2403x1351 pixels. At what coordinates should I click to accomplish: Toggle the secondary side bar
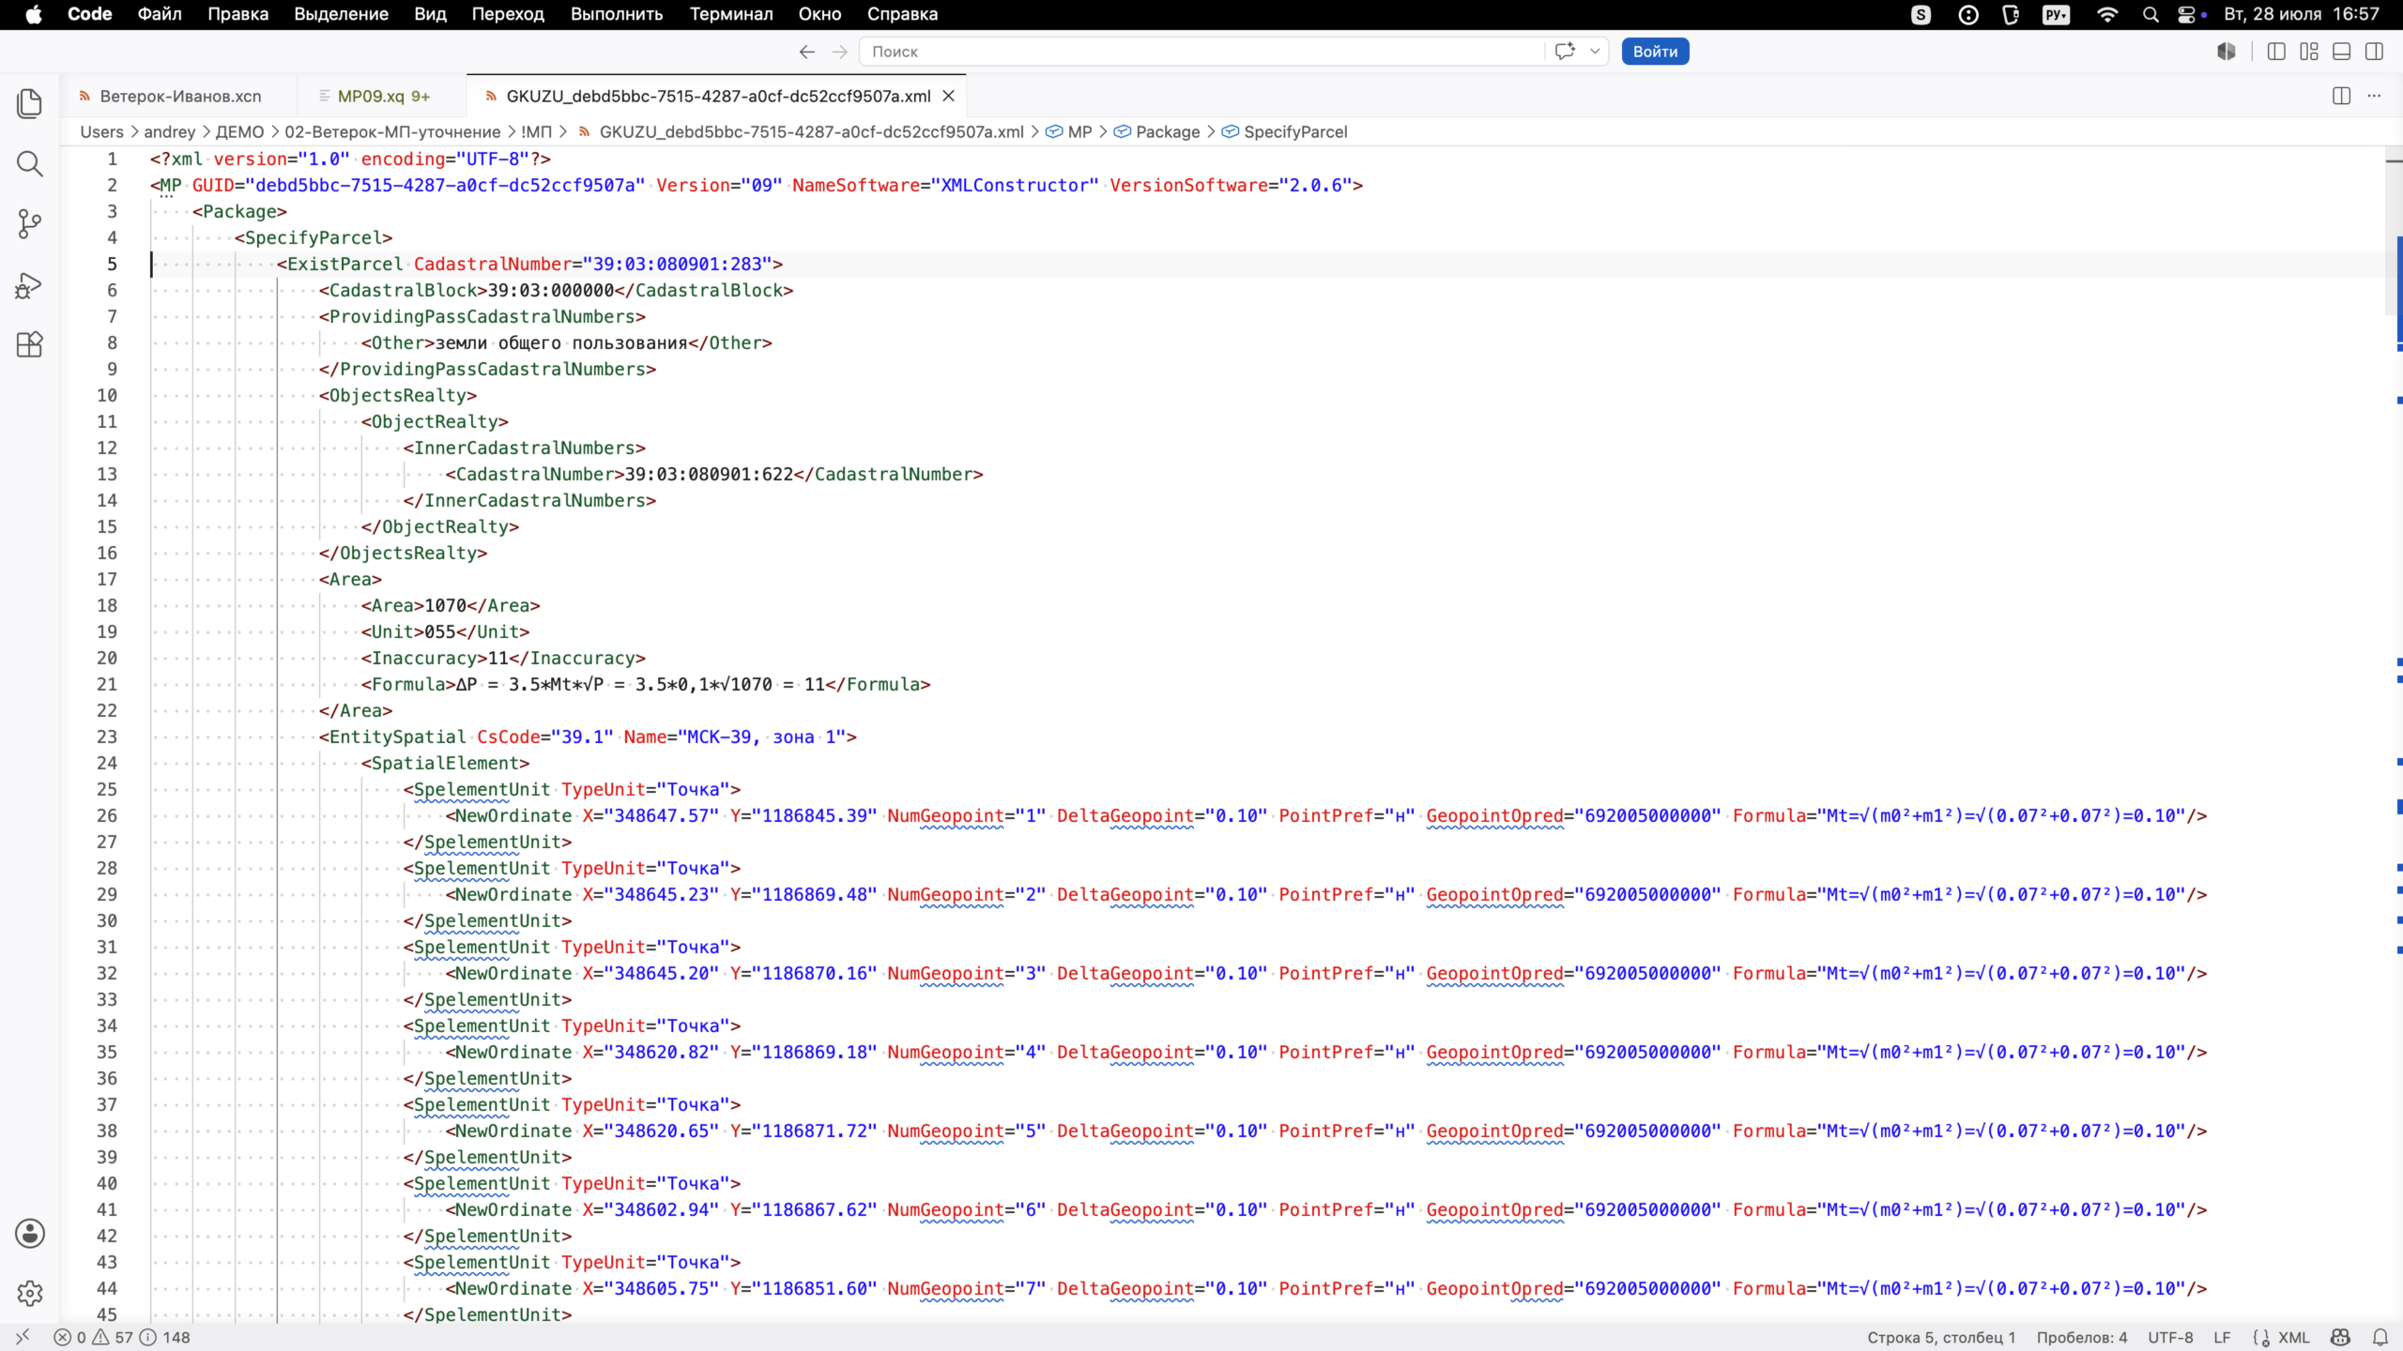pos(2374,52)
